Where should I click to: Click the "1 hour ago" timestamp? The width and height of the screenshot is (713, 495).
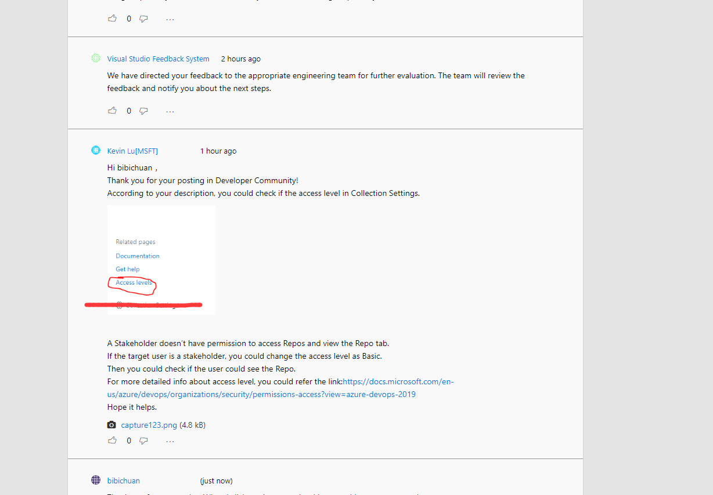218,151
